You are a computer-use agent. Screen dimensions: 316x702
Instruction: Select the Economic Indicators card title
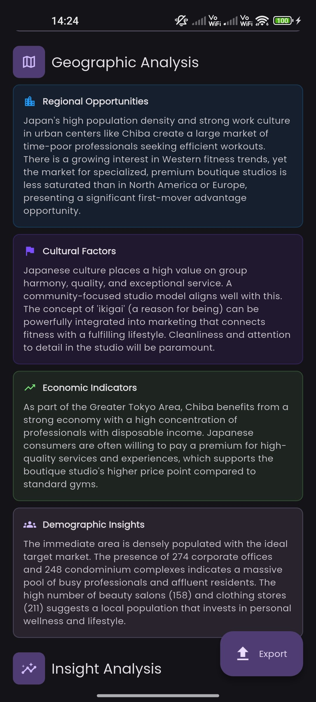[90, 388]
